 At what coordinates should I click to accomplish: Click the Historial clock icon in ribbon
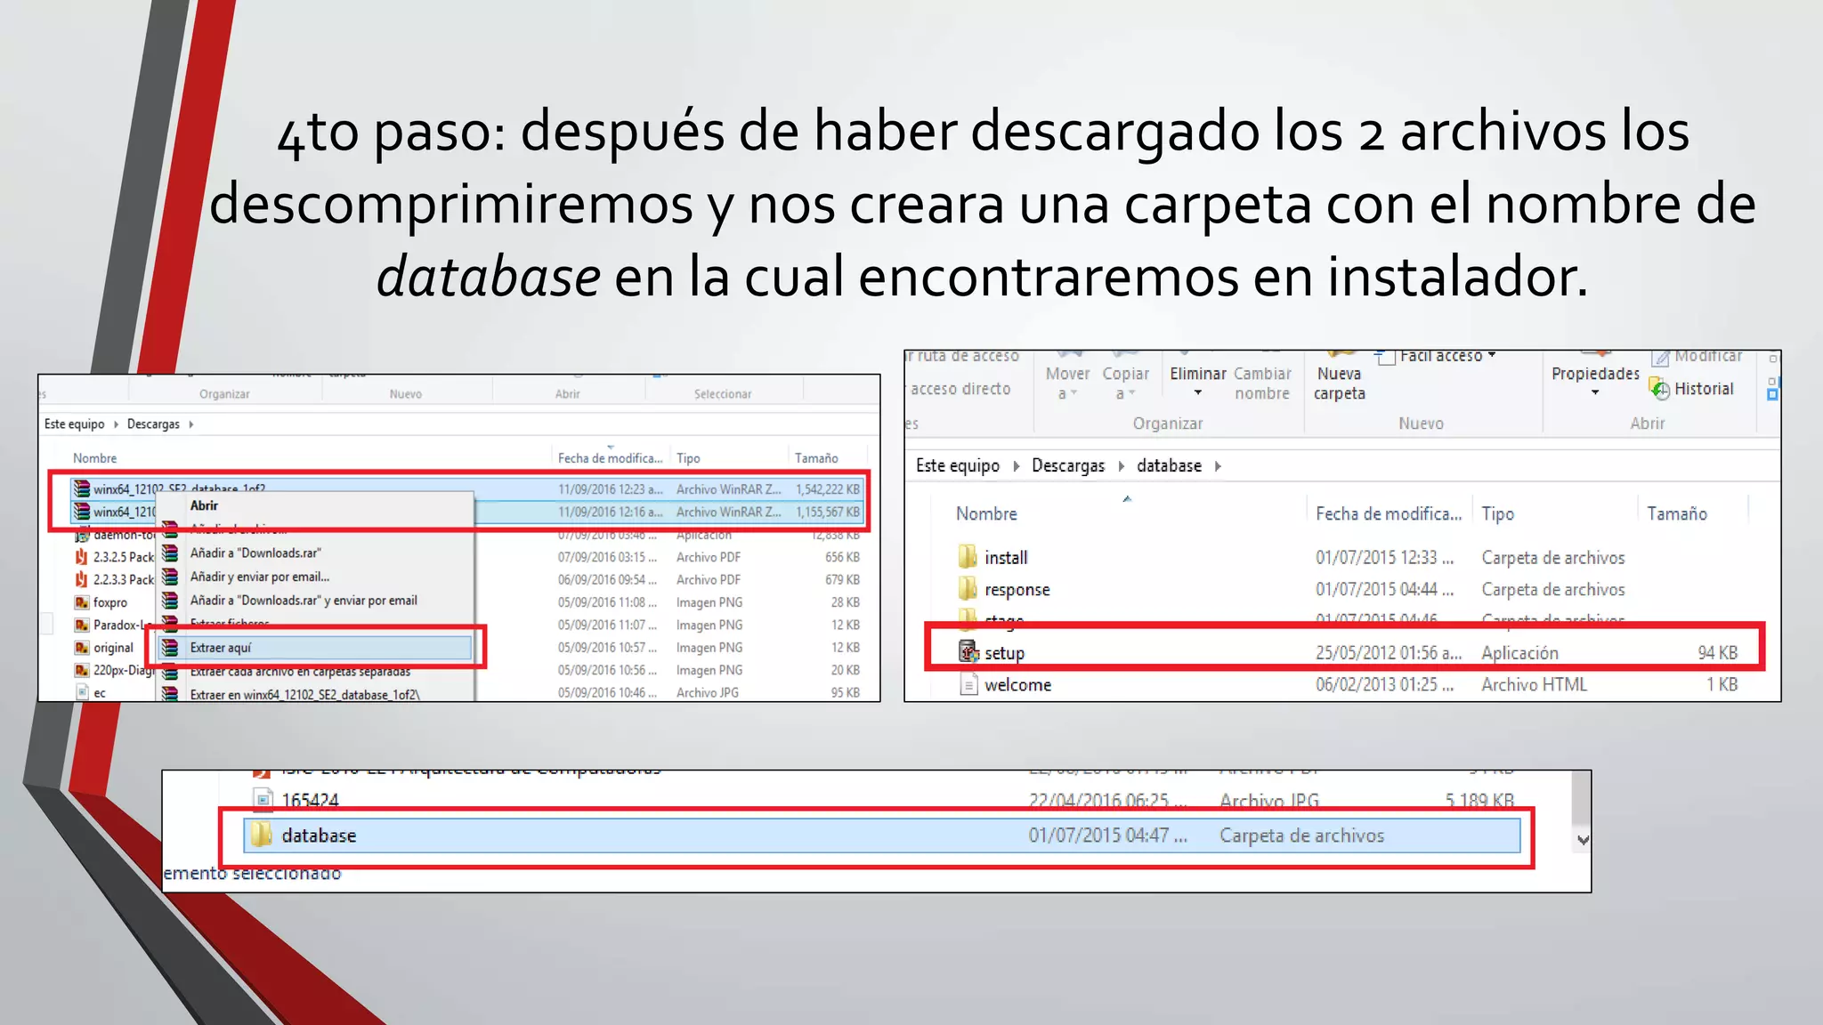(x=1659, y=389)
